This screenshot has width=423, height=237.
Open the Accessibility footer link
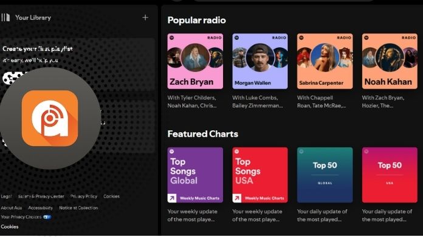tap(41, 208)
